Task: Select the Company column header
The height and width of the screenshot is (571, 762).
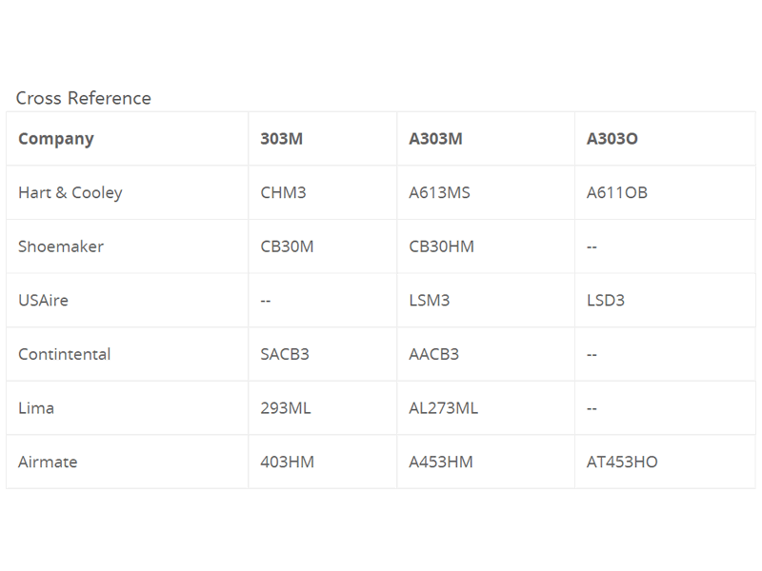Action: [56, 139]
